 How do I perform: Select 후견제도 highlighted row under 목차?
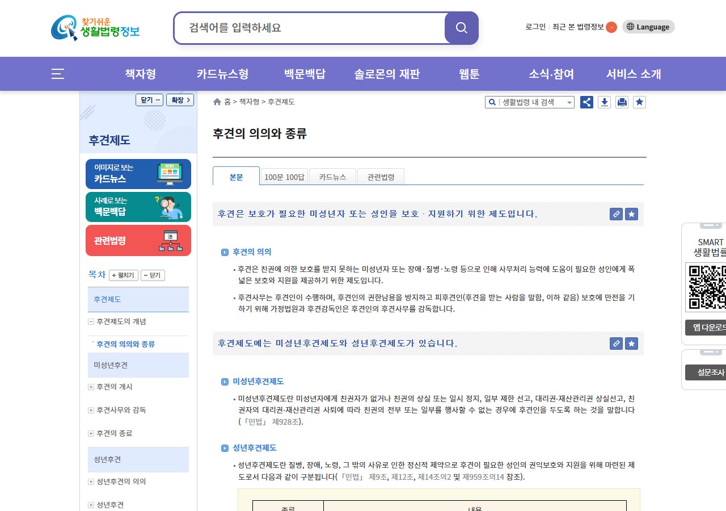[x=138, y=299]
